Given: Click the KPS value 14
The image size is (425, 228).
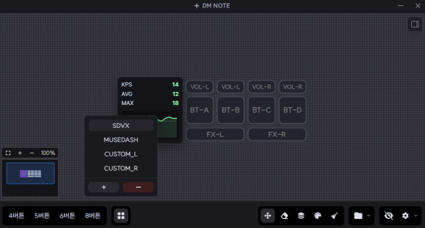Looking at the screenshot, I should [x=175, y=84].
